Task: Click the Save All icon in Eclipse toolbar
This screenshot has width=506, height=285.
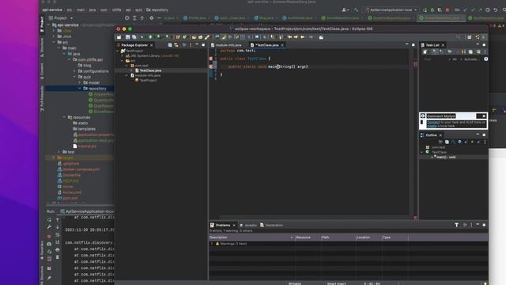Action: [x=134, y=37]
